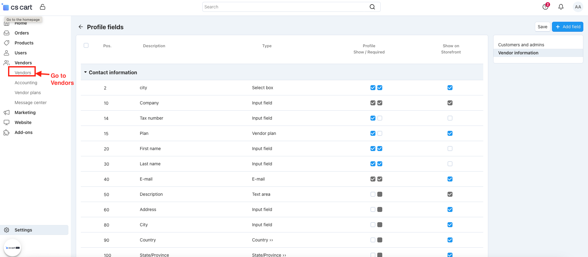The width and height of the screenshot is (588, 257).
Task: Uncheck Profile Show for the city row
Action: (373, 88)
